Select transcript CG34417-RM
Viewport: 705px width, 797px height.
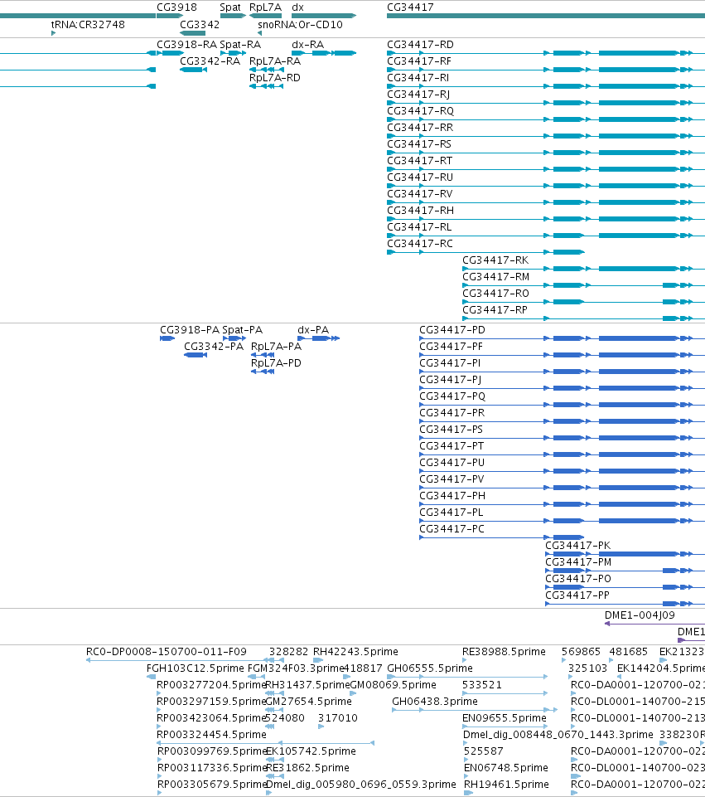(x=496, y=277)
